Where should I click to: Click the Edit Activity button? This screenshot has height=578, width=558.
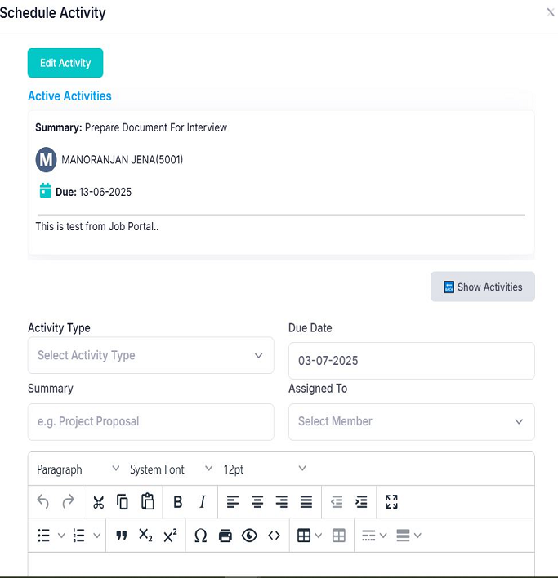click(x=65, y=63)
